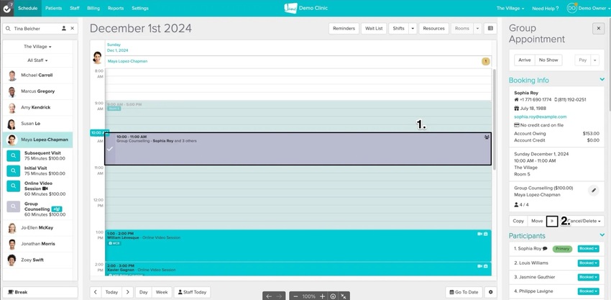The image size is (611, 300).
Task: Open the patient profile icon in search box
Action: 63,29
